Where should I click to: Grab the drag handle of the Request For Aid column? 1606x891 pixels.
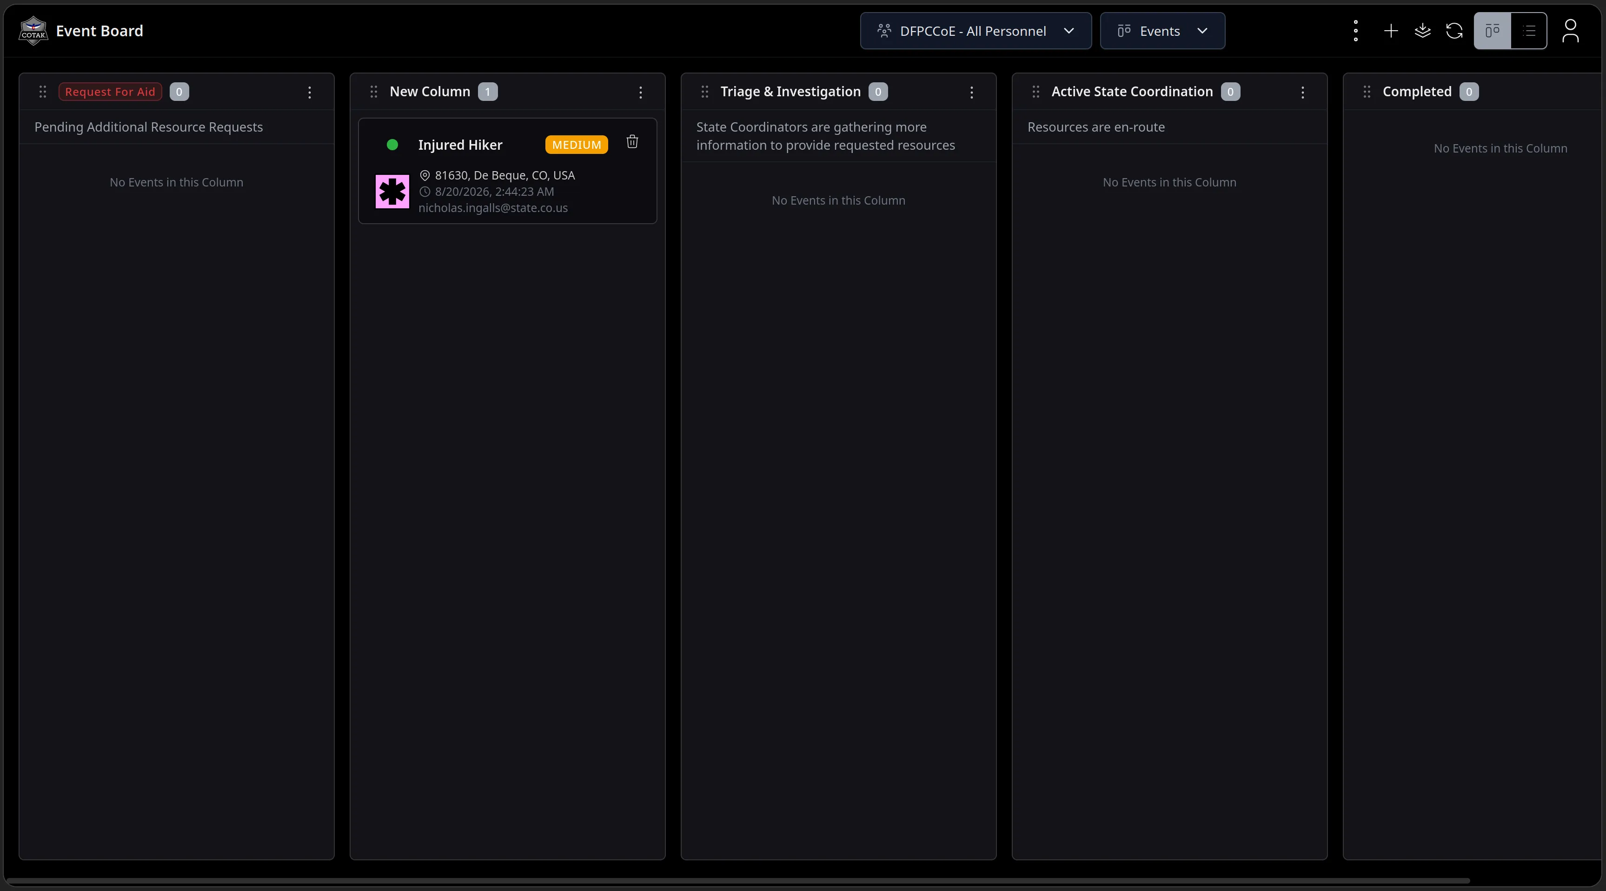pyautogui.click(x=42, y=92)
